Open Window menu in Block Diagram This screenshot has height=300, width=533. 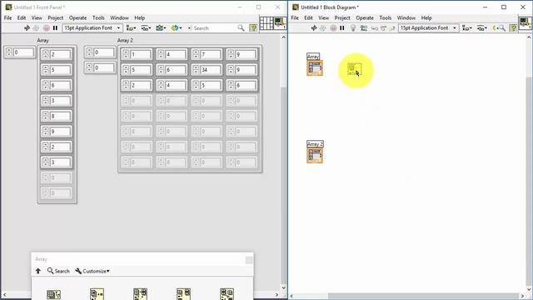[406, 17]
